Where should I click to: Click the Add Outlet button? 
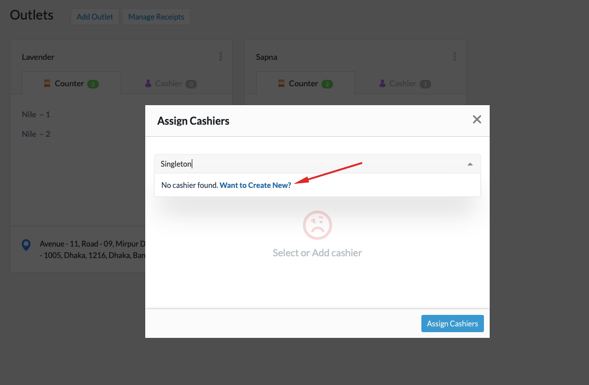(x=95, y=17)
